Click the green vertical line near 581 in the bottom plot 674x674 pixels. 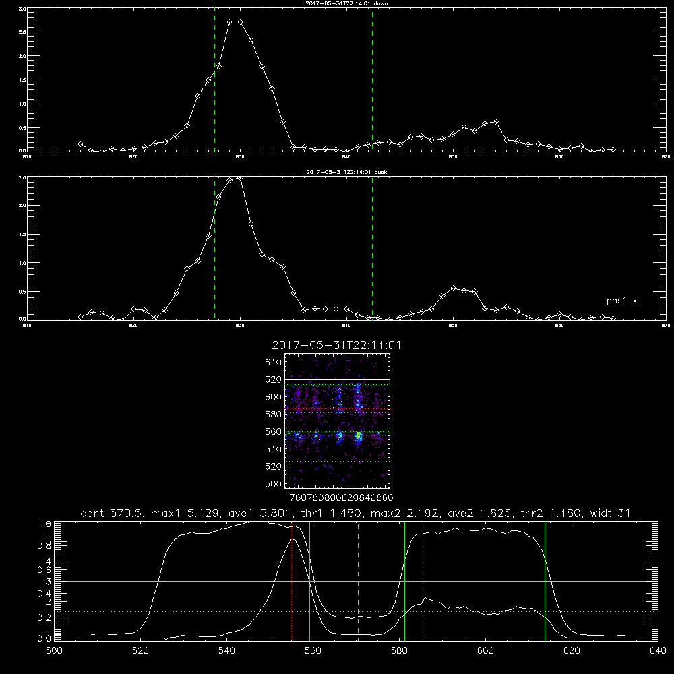tap(405, 581)
